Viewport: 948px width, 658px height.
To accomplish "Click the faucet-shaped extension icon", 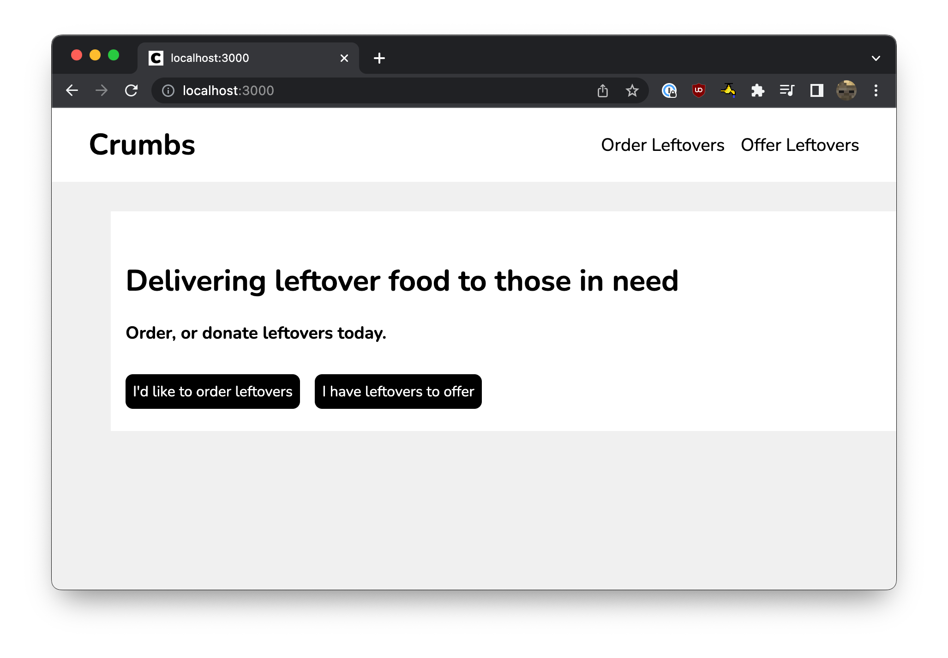I will coord(727,90).
